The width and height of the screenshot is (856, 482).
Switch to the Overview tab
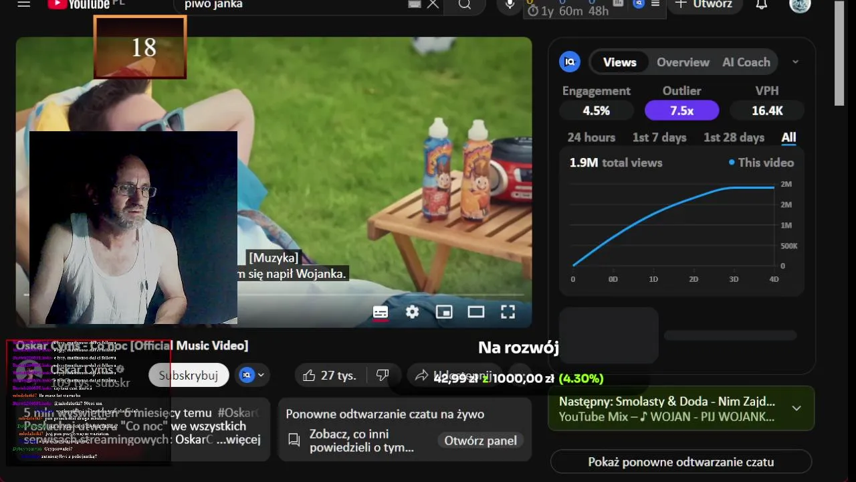(x=683, y=62)
